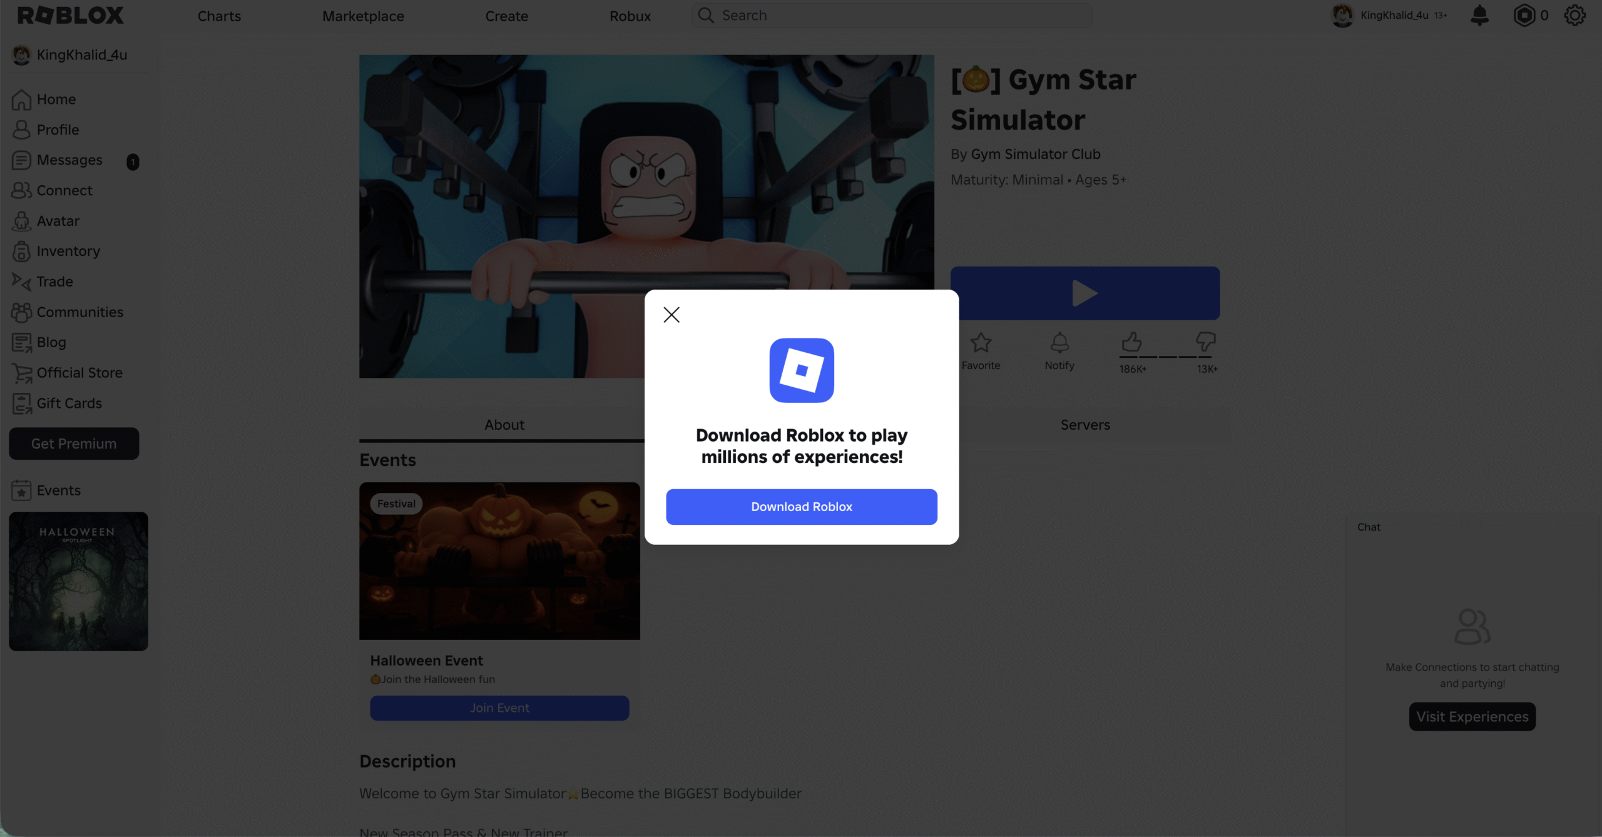
Task: Toggle Notify bell for this experience
Action: tap(1059, 343)
